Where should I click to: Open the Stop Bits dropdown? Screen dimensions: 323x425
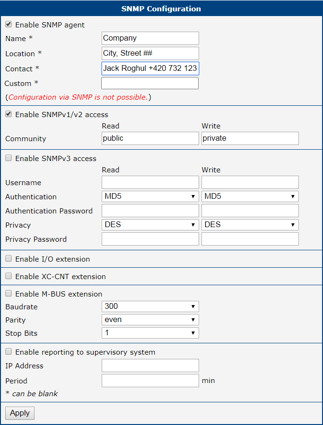(x=150, y=333)
